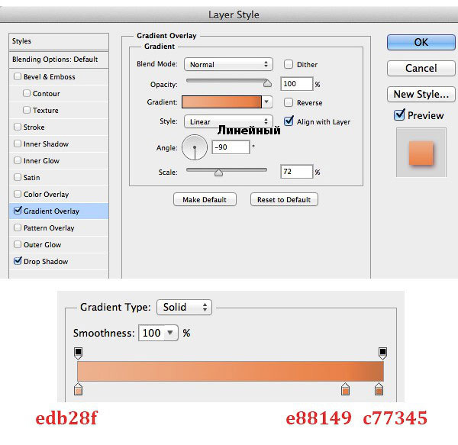The width and height of the screenshot is (458, 445).
Task: Turn on the Stroke effect checkbox
Action: click(18, 127)
